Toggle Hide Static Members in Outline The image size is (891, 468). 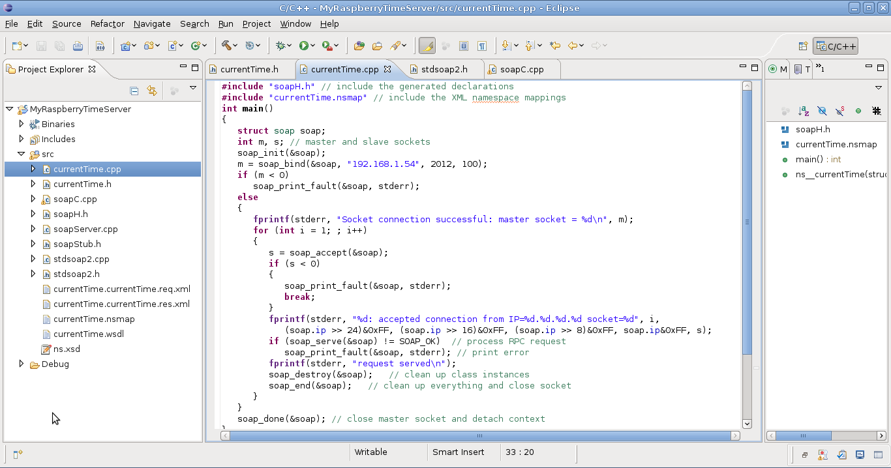pyautogui.click(x=839, y=111)
